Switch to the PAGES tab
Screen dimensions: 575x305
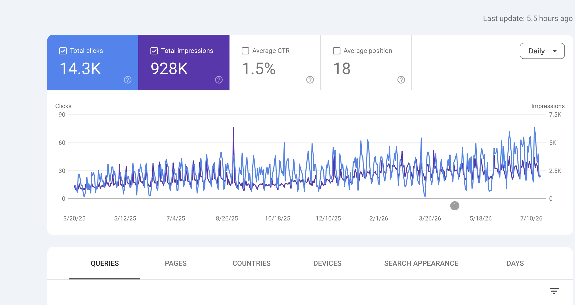pyautogui.click(x=176, y=263)
